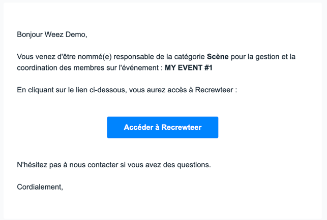Click the word contacter in the closing sentence
Screen dimensions: 327x220
[103, 165]
